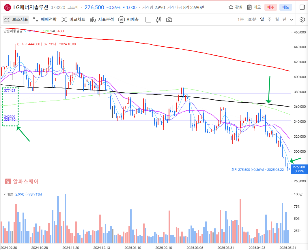Image resolution: width=308 pixels, height=250 pixels.
Task: Select the 일 daily interval tab
Action: [262, 19]
